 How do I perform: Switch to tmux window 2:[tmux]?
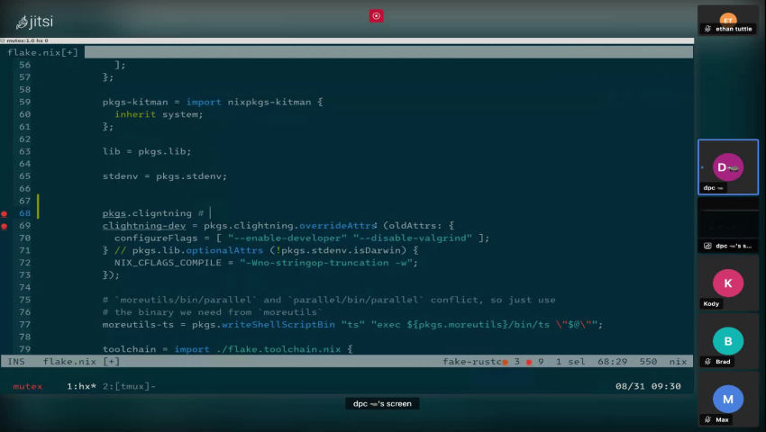pos(129,386)
